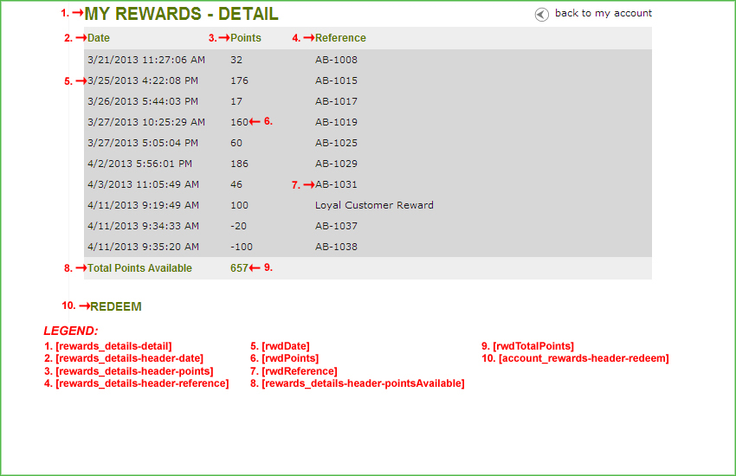The width and height of the screenshot is (736, 476).
Task: Select the Date column header
Action: click(x=99, y=38)
